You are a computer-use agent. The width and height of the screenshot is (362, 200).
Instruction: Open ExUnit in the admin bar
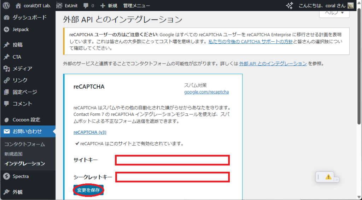pyautogui.click(x=67, y=6)
